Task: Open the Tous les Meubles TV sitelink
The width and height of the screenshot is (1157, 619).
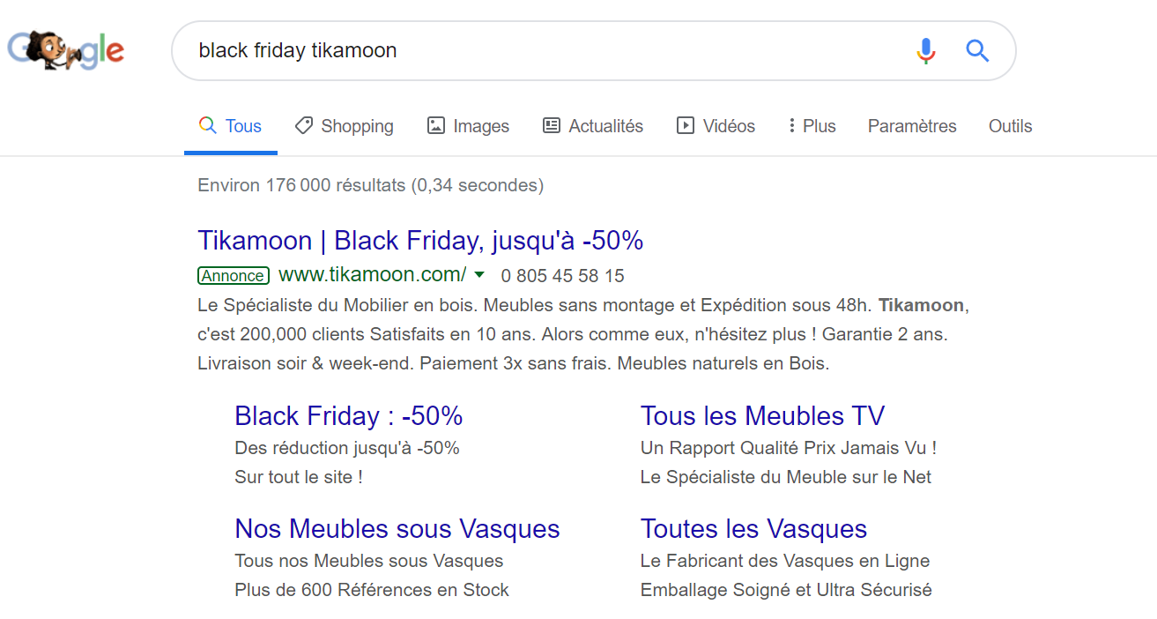Action: 762,415
